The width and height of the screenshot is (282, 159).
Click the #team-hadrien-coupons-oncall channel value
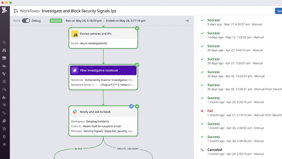pos(102,126)
